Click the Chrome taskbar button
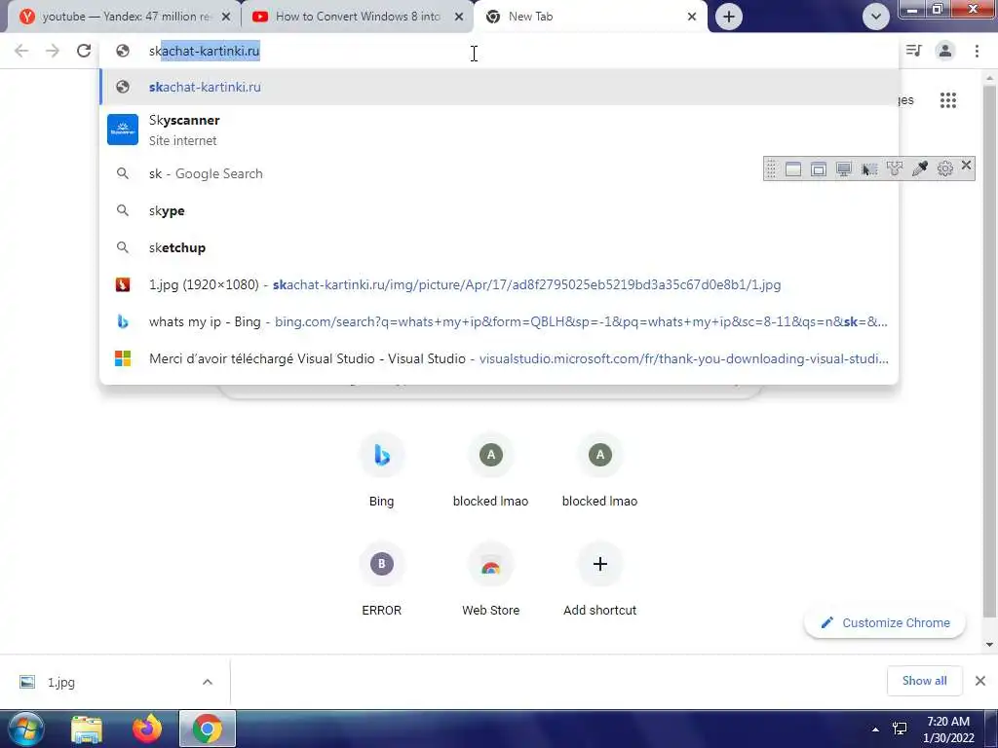 (207, 729)
